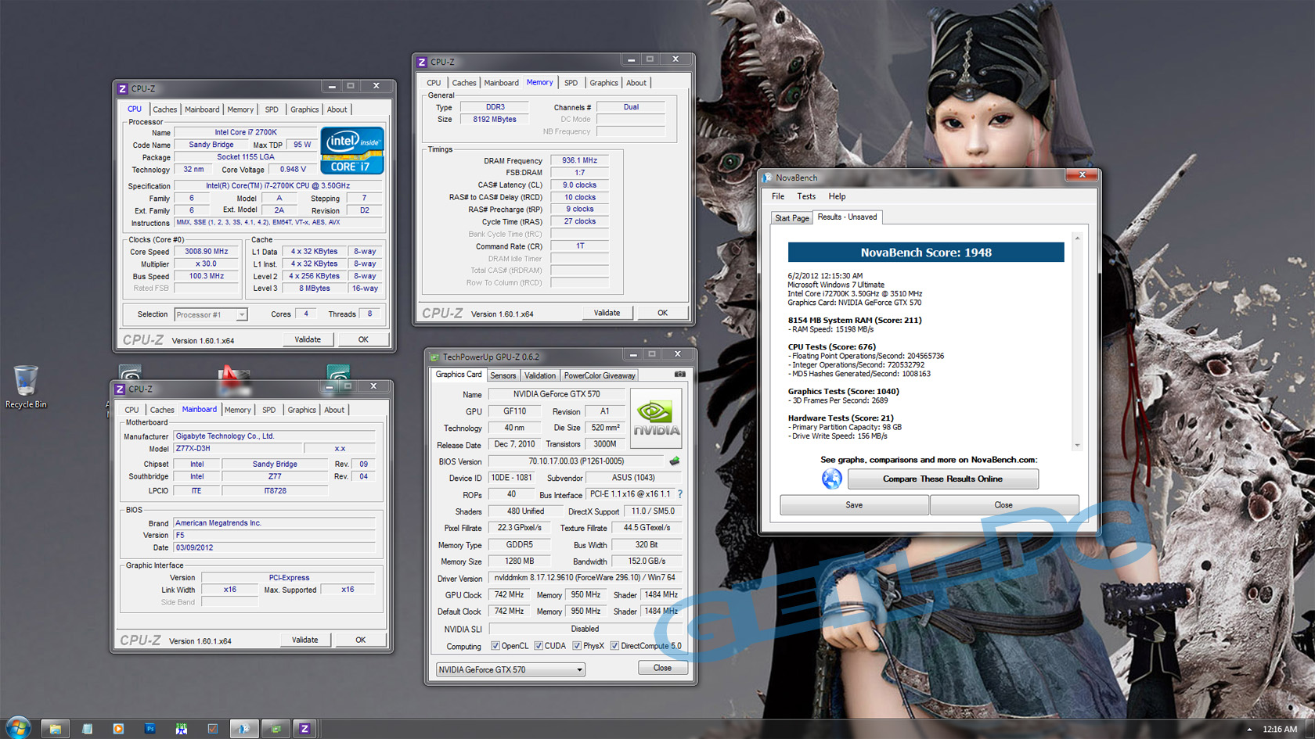Click the Z title icon of the CPU-Z Mainboard window
This screenshot has width=1315, height=739.
120,389
